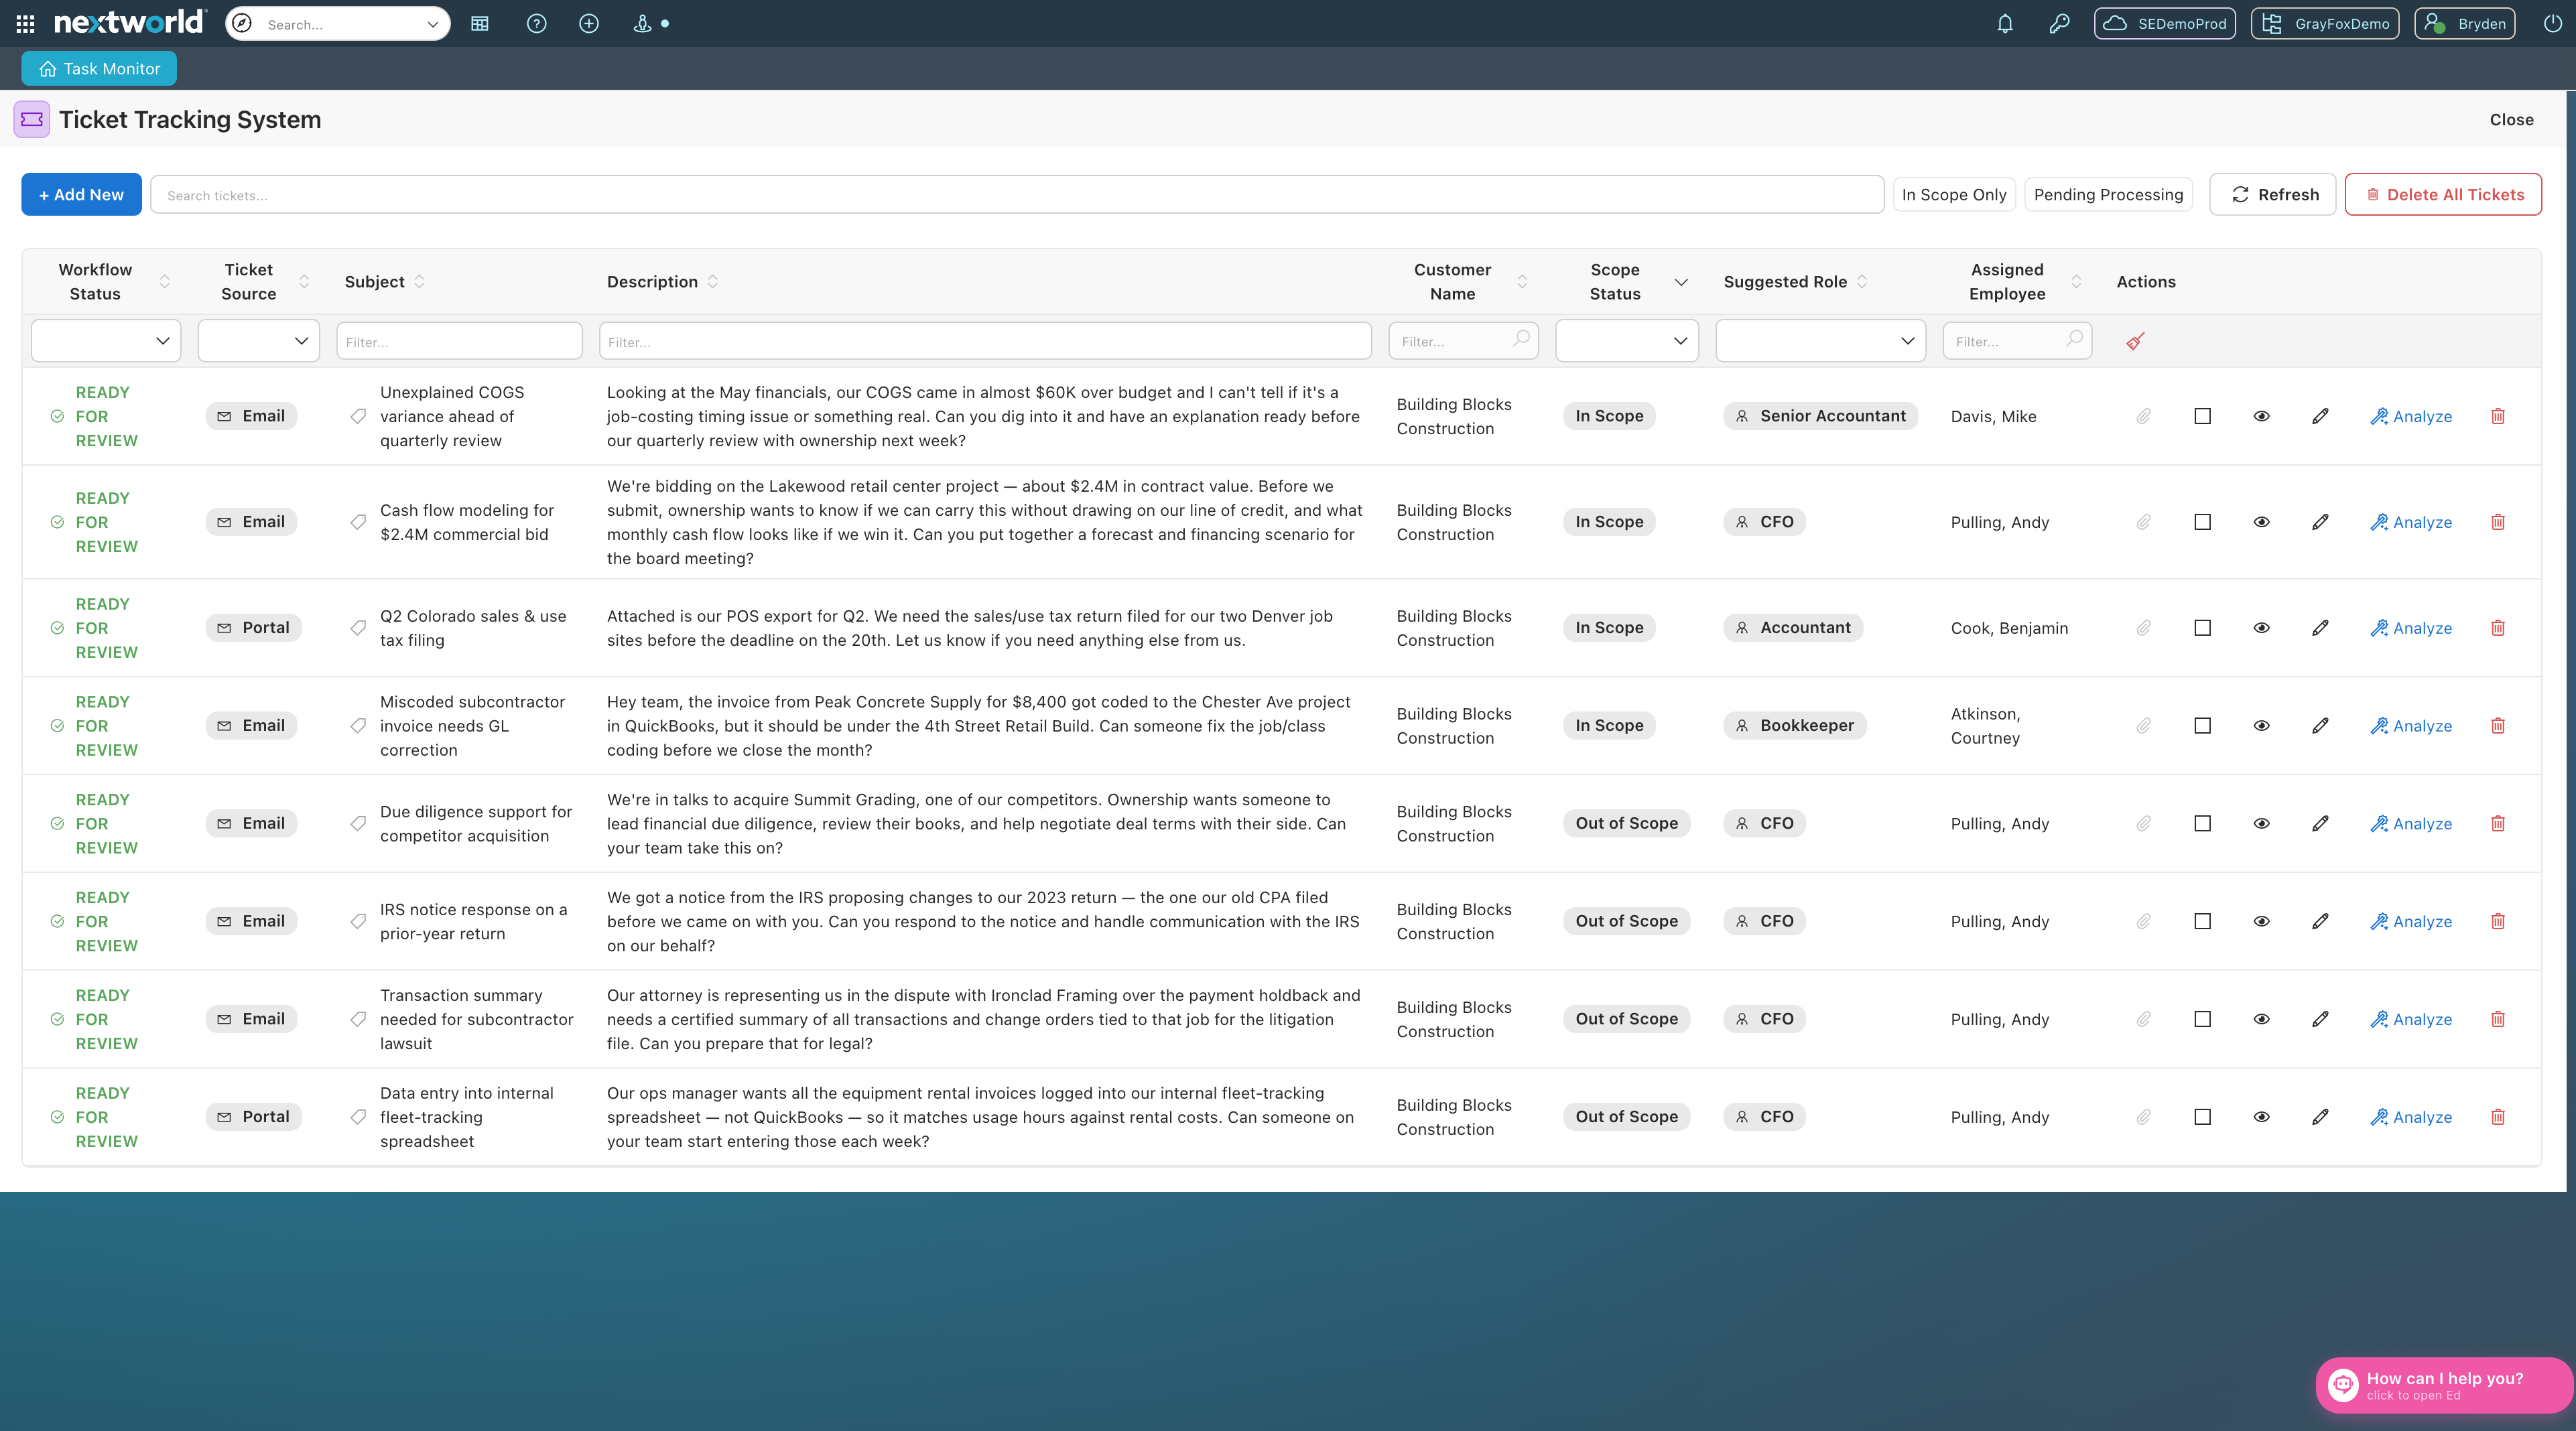Viewport: 2576px width, 1431px height.
Task: Click the Assigned Employee filter field
Action: point(2017,341)
